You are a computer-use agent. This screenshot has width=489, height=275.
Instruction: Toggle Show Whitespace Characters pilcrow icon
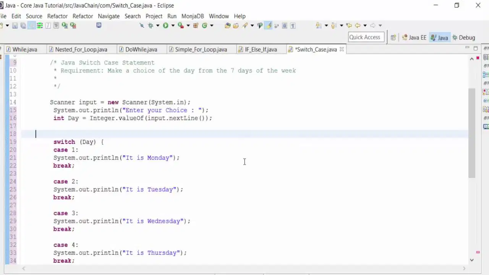[293, 26]
